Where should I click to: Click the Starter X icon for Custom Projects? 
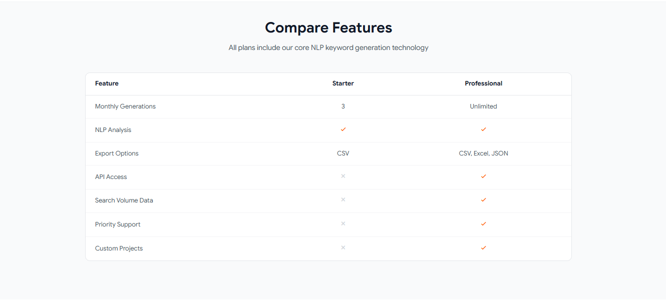coord(343,248)
